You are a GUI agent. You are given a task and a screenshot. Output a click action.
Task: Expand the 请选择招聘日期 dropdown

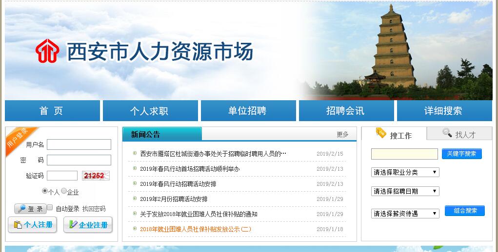point(405,191)
